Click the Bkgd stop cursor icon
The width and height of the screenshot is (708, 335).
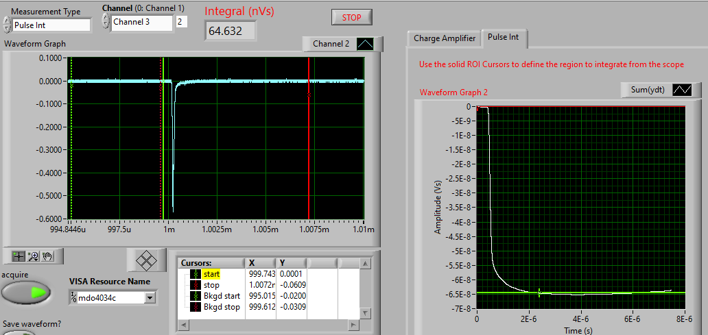click(196, 306)
